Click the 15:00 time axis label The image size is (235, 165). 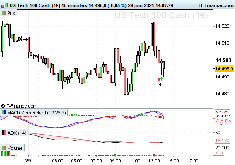click(x=173, y=161)
